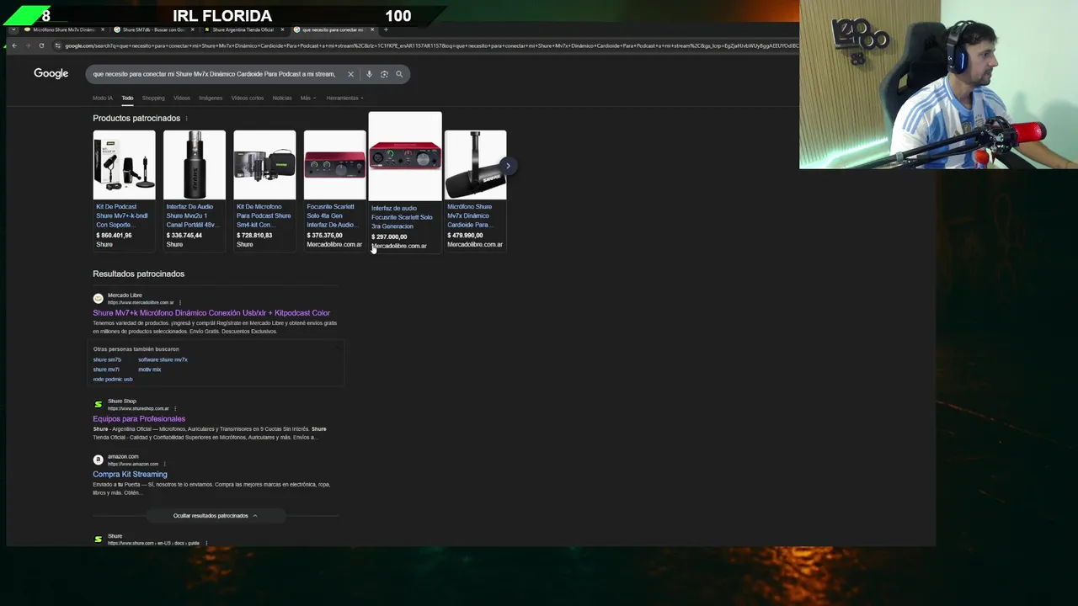Open 'Shure Mv7+k Micrófono Dinámico' result
Image resolution: width=1078 pixels, height=606 pixels.
tap(211, 313)
